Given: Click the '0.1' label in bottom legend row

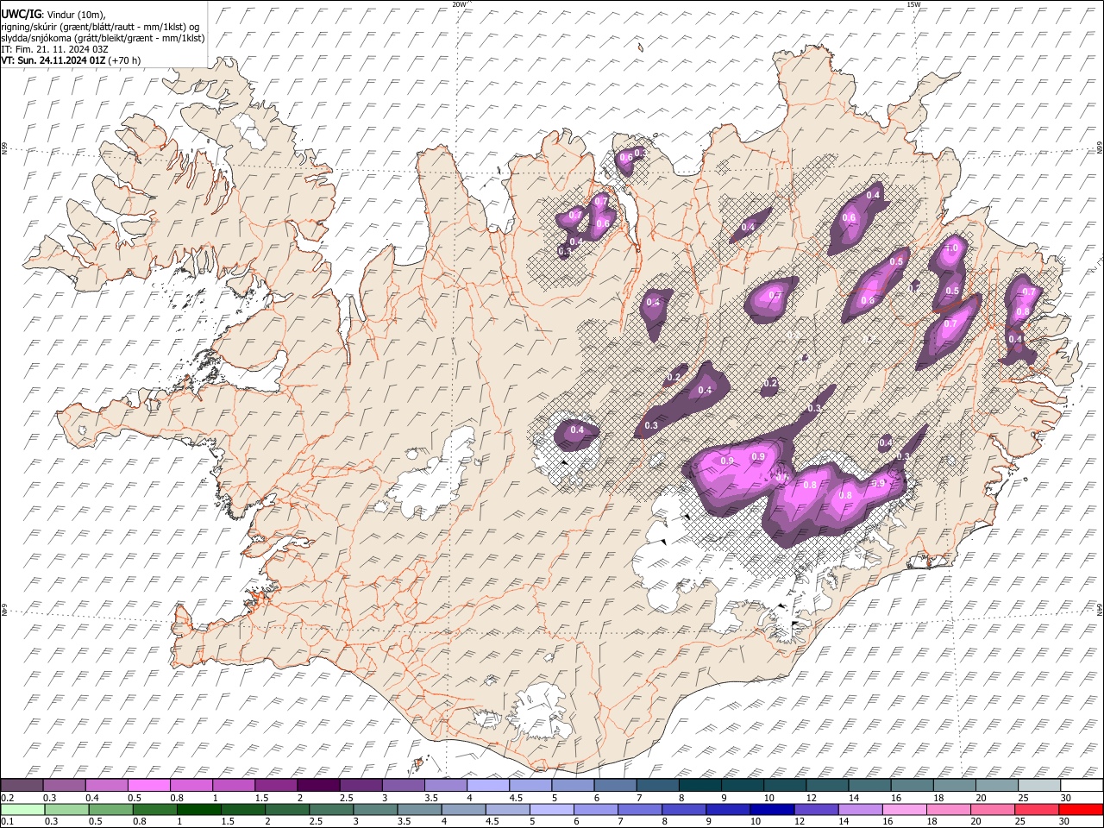Looking at the screenshot, I should click(x=8, y=821).
